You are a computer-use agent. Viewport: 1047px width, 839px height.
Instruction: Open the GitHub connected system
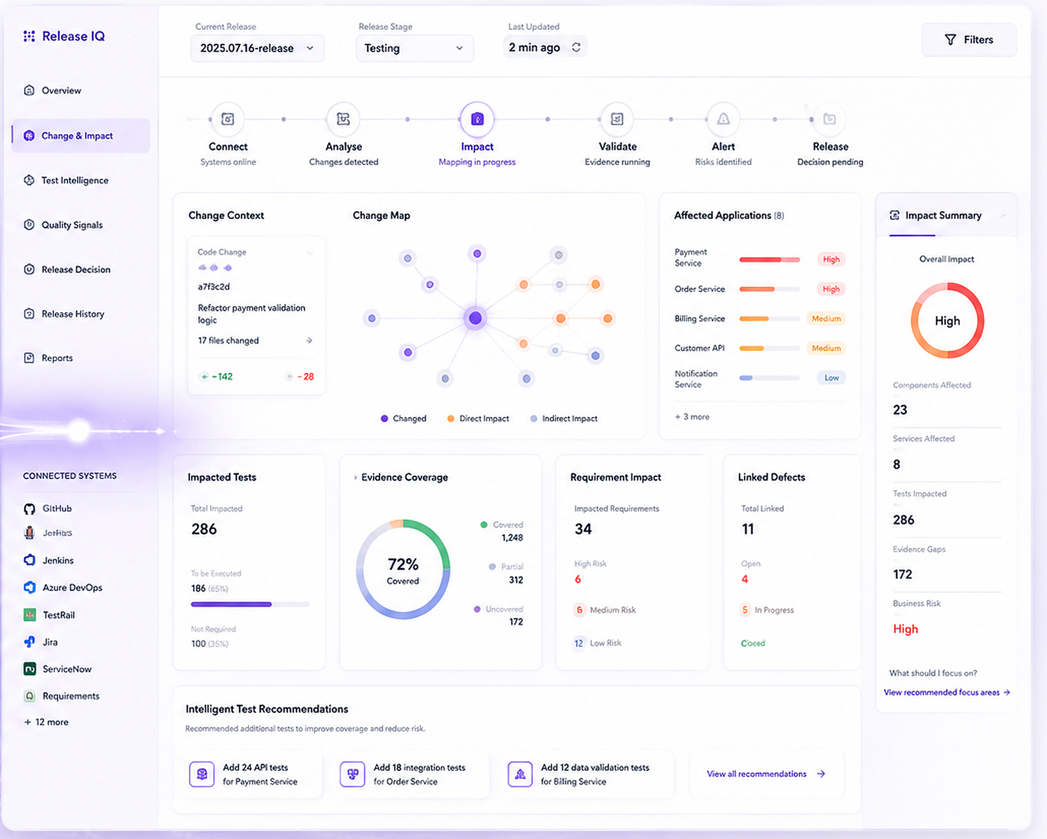pos(48,509)
